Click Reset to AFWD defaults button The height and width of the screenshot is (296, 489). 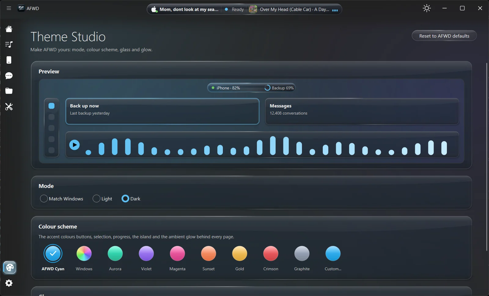[x=444, y=36]
